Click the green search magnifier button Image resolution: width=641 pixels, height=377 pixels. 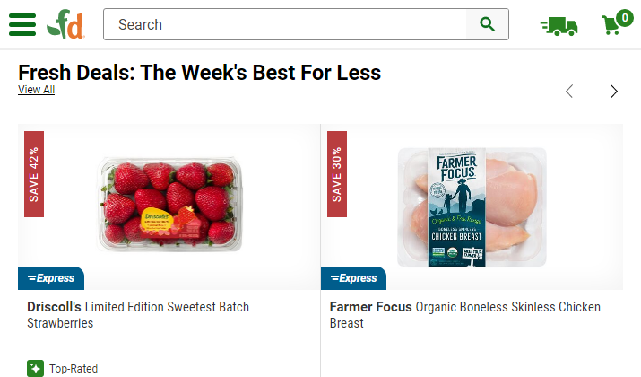point(487,24)
